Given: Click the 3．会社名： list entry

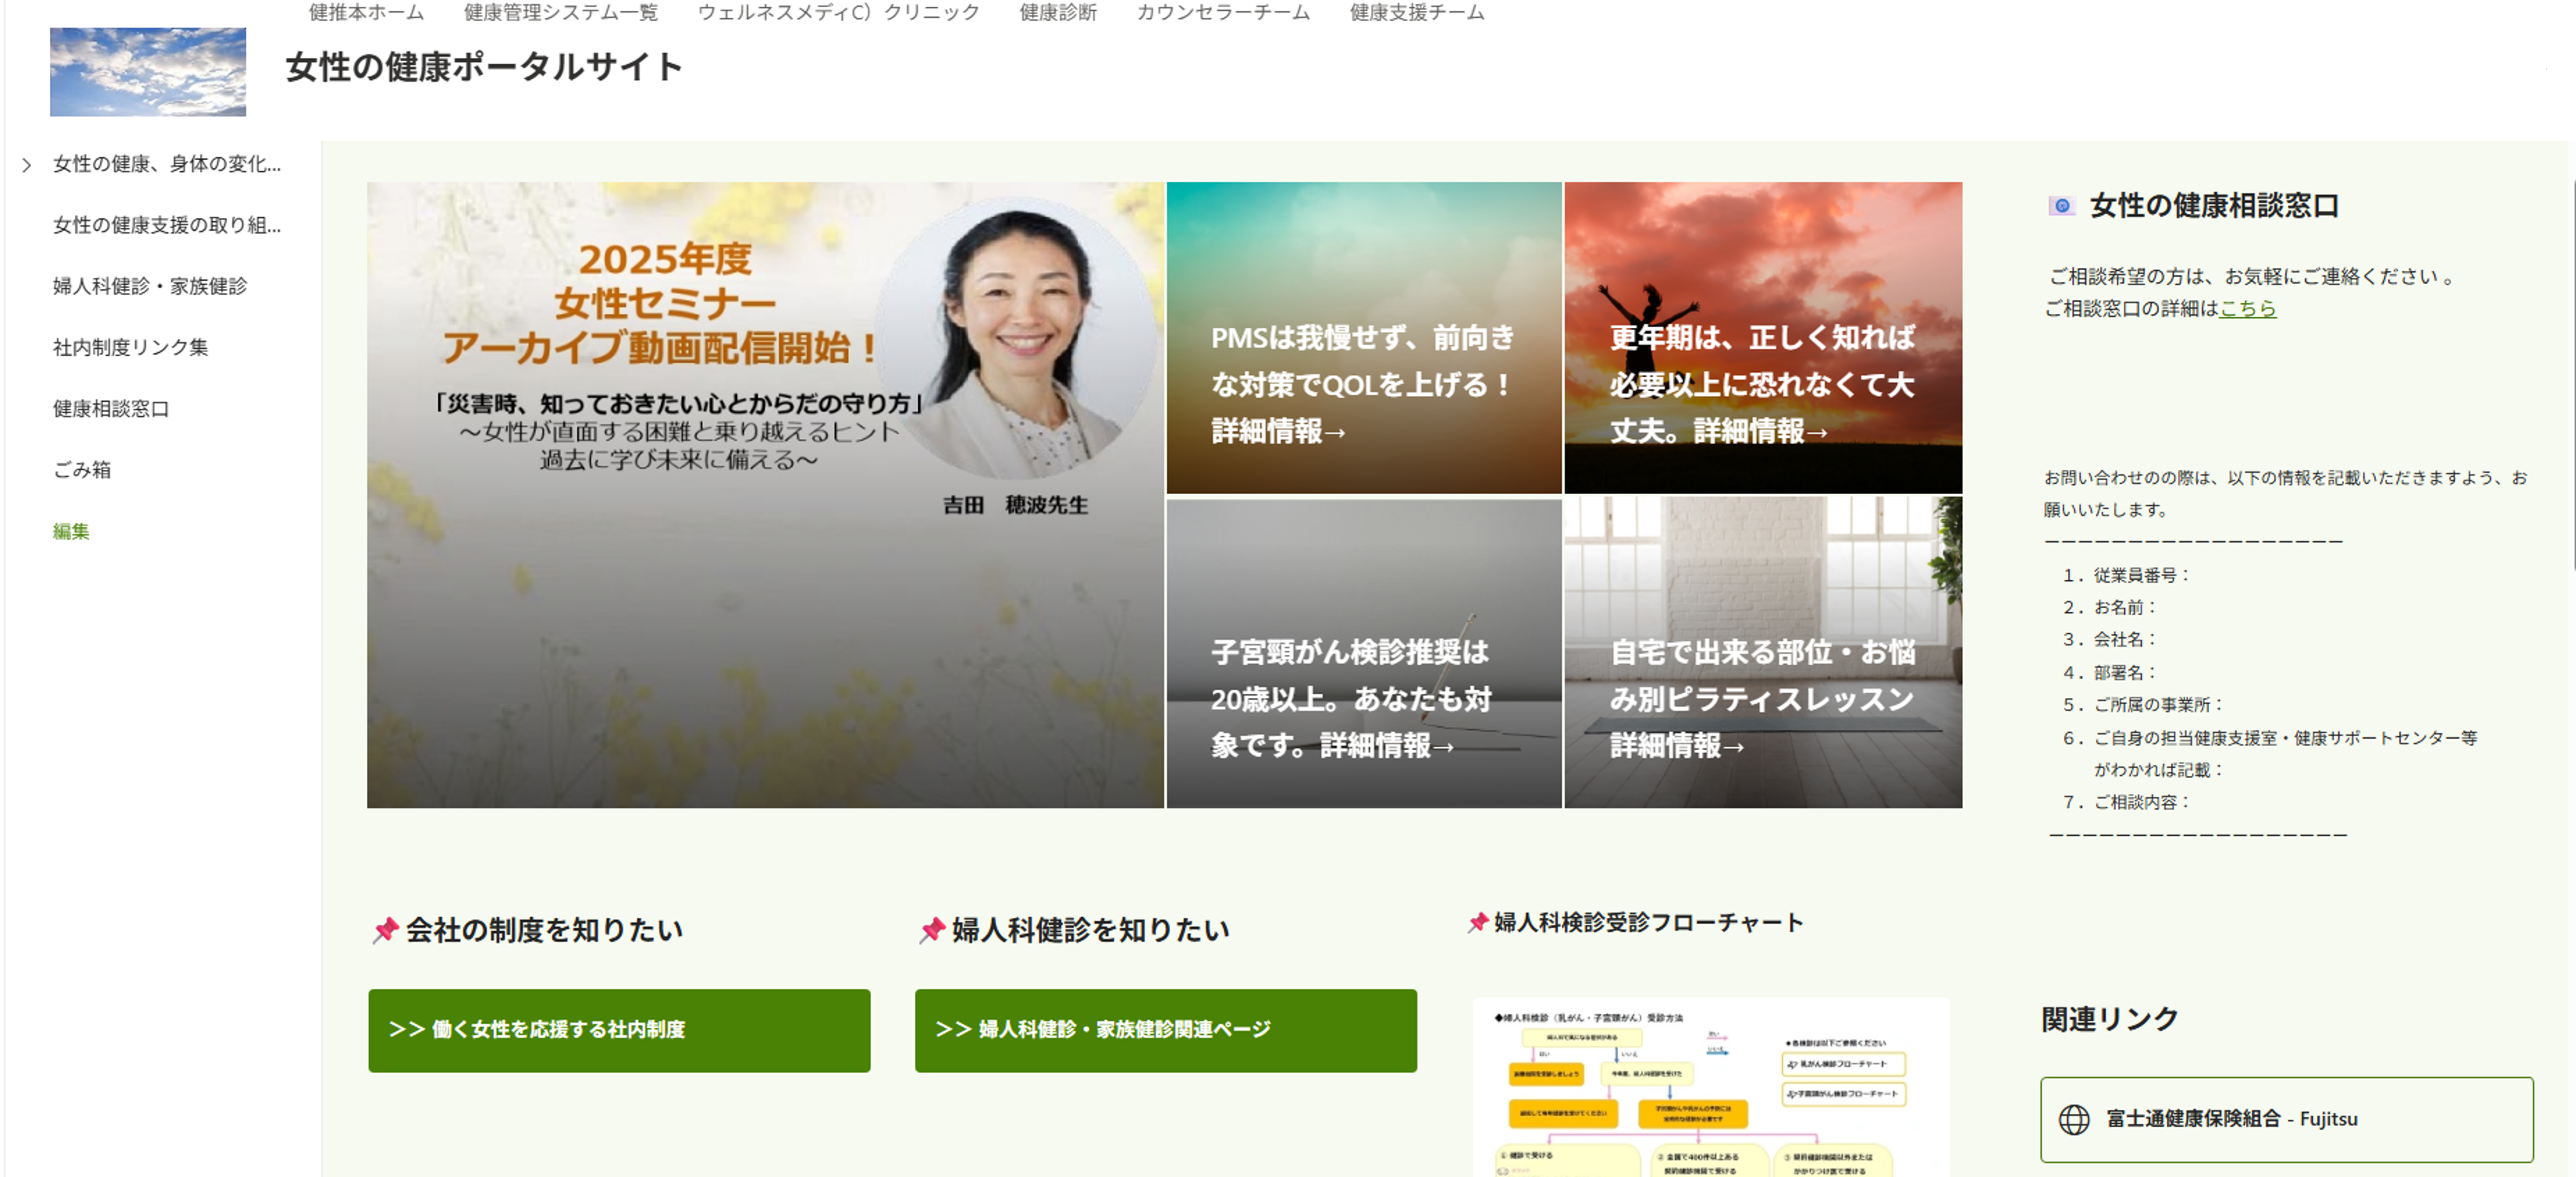Looking at the screenshot, I should click(2111, 639).
